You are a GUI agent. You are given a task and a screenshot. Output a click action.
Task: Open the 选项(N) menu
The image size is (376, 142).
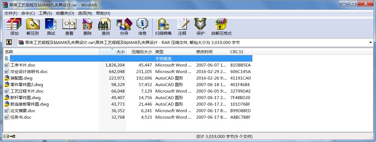pyautogui.click(x=85, y=13)
